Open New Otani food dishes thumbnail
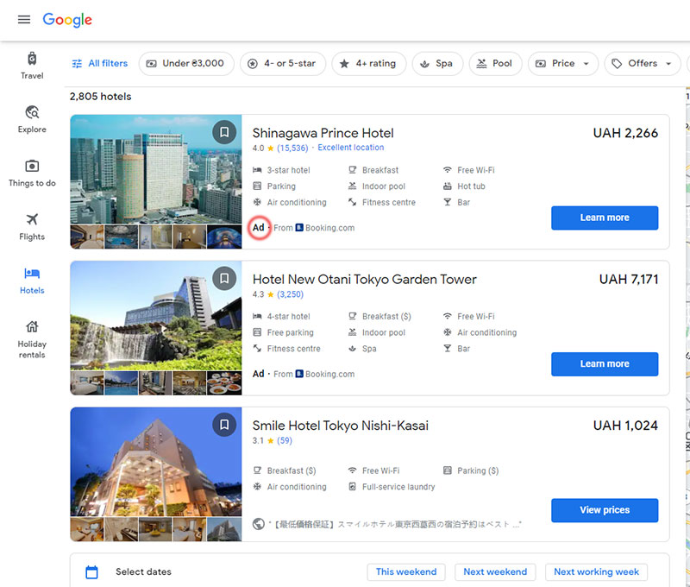The height and width of the screenshot is (587, 690). tap(224, 383)
